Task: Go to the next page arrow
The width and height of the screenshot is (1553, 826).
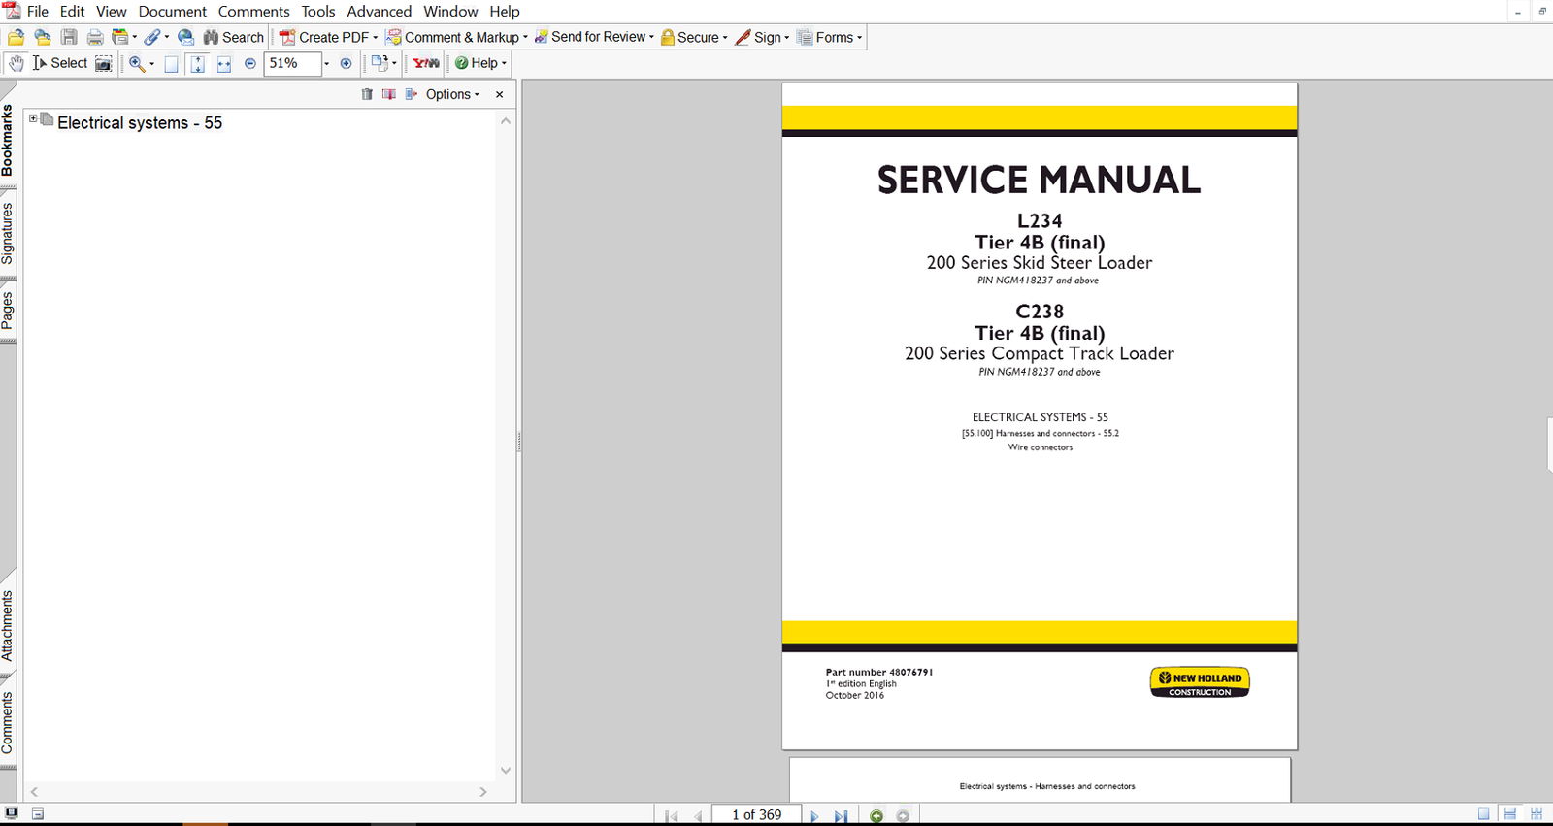Action: coord(814,815)
